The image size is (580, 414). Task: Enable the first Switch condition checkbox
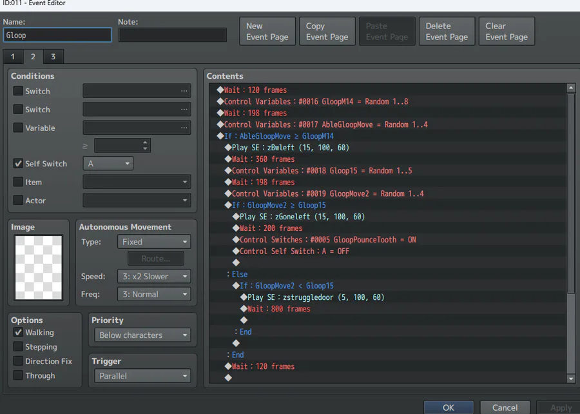[x=18, y=91]
